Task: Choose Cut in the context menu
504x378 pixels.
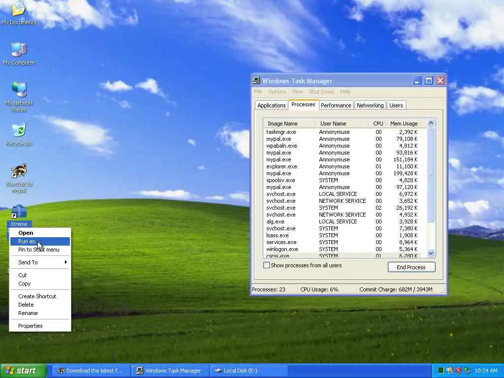Action: click(x=40, y=275)
